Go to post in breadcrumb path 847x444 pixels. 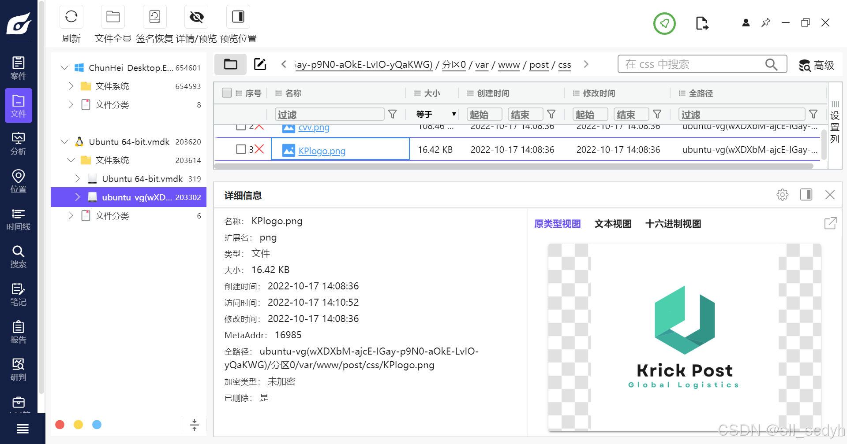tap(539, 65)
